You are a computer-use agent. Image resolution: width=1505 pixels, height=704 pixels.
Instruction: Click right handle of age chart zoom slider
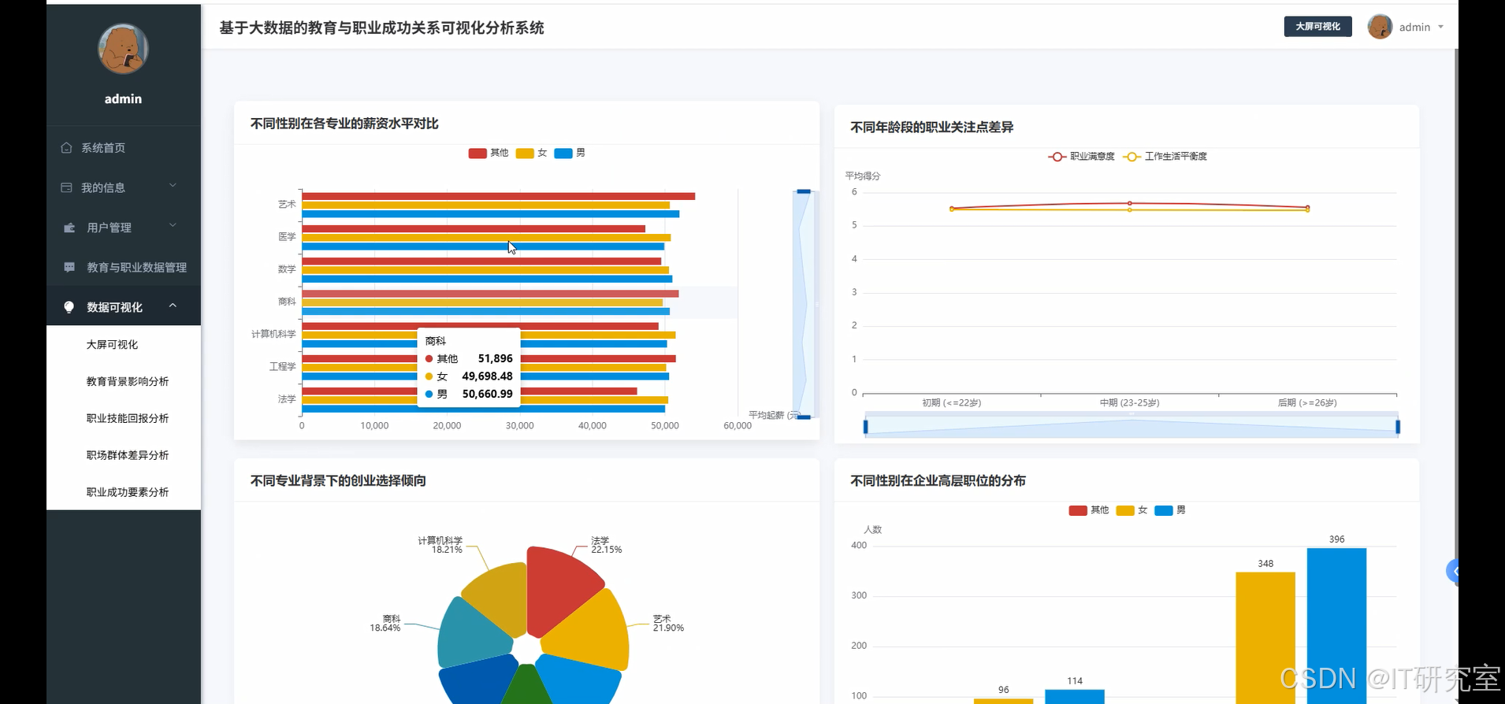(x=1398, y=427)
